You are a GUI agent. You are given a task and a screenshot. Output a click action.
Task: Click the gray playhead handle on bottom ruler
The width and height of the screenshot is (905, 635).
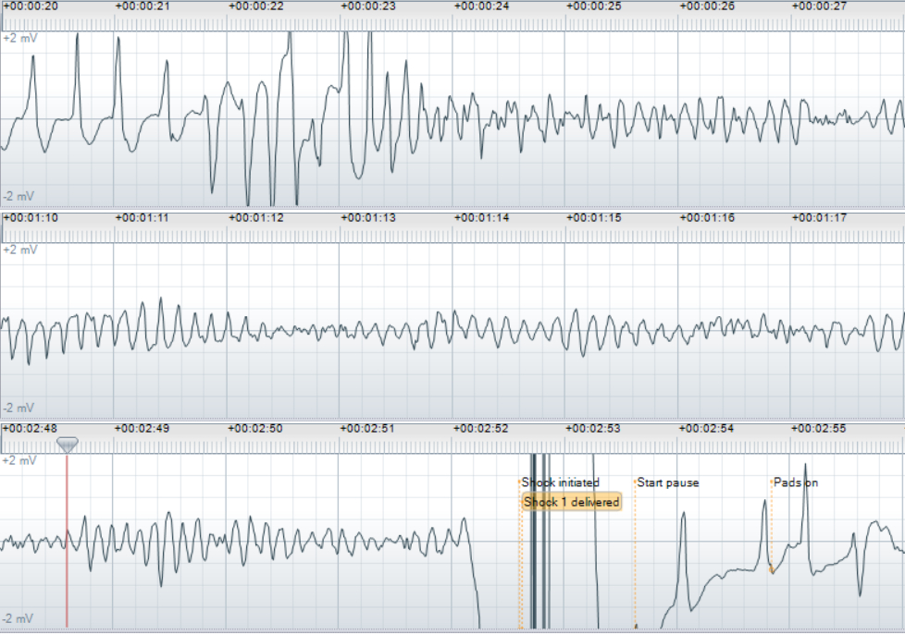click(67, 445)
